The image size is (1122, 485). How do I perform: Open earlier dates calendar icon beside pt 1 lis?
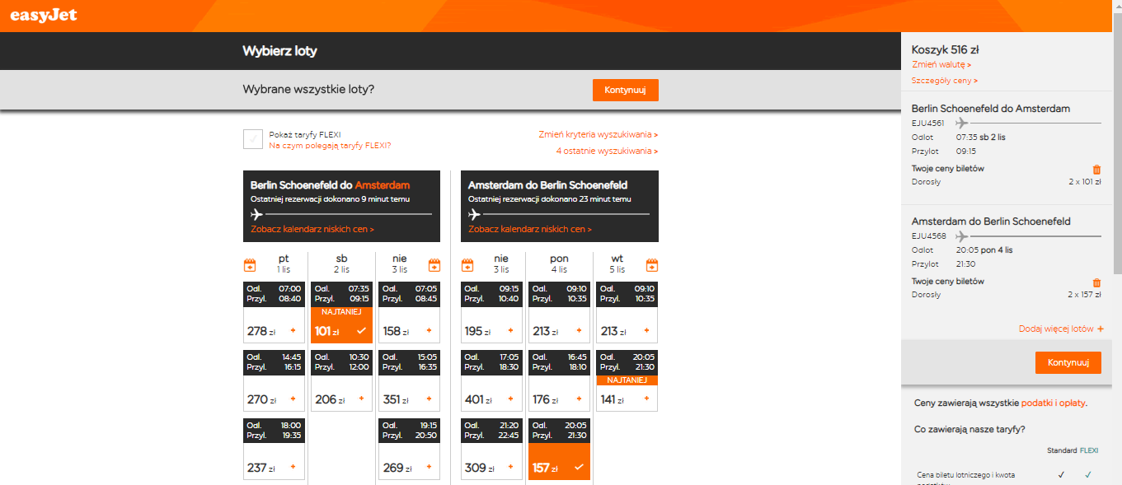pos(251,265)
